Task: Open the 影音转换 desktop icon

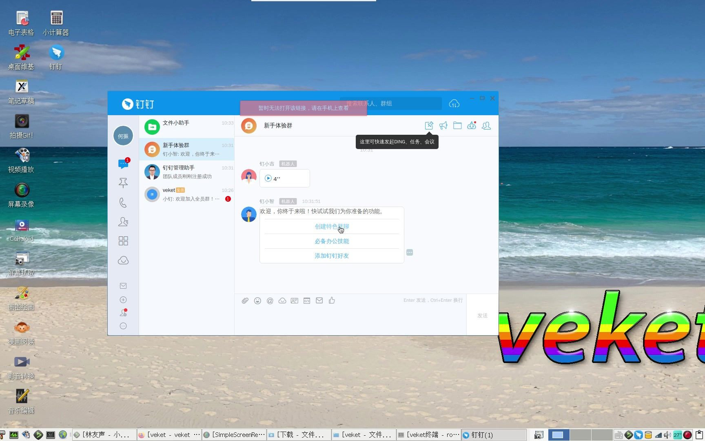Action: coord(22,367)
